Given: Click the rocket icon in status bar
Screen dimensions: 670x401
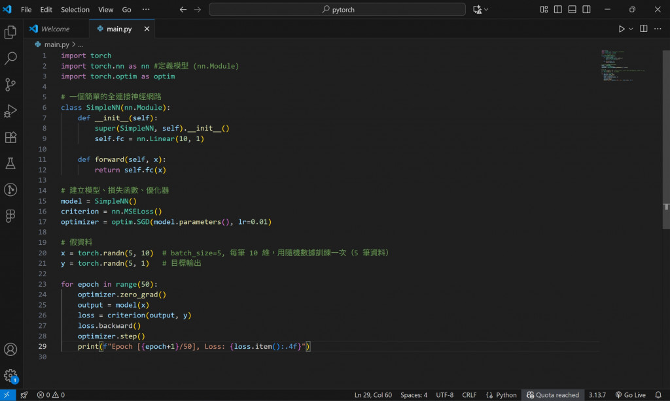Looking at the screenshot, I should [x=24, y=395].
